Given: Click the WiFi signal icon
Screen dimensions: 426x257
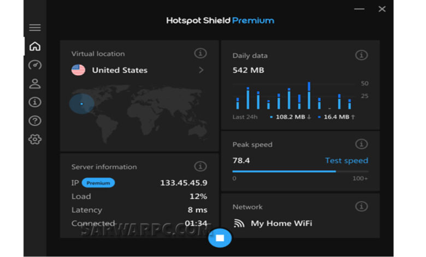Looking at the screenshot, I should coord(239,223).
